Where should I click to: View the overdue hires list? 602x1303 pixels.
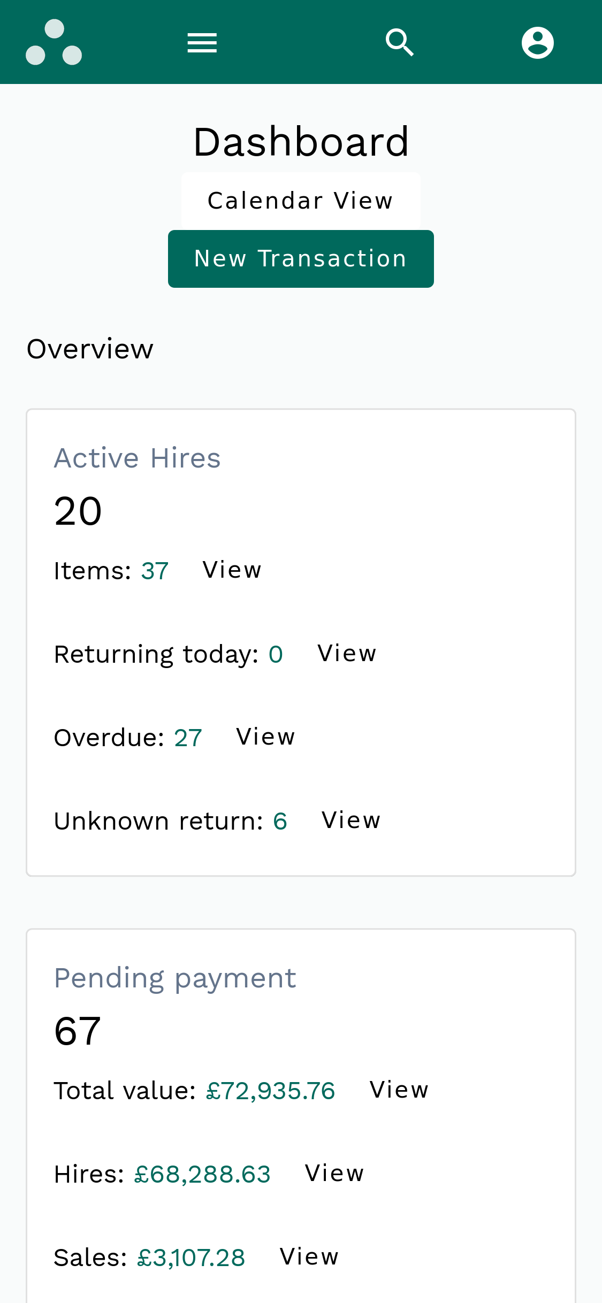(265, 737)
